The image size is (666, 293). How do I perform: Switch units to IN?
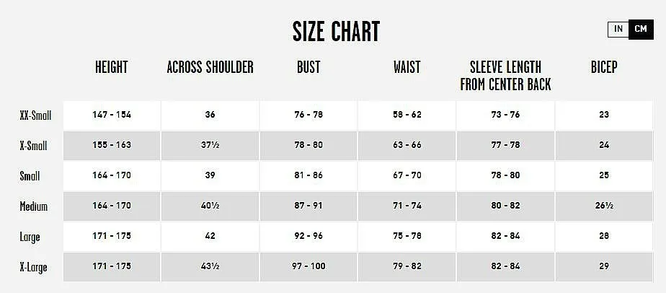coord(618,30)
